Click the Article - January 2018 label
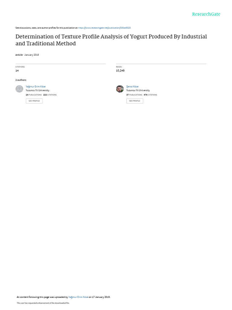Screen dimensions: 232x310 [27, 55]
